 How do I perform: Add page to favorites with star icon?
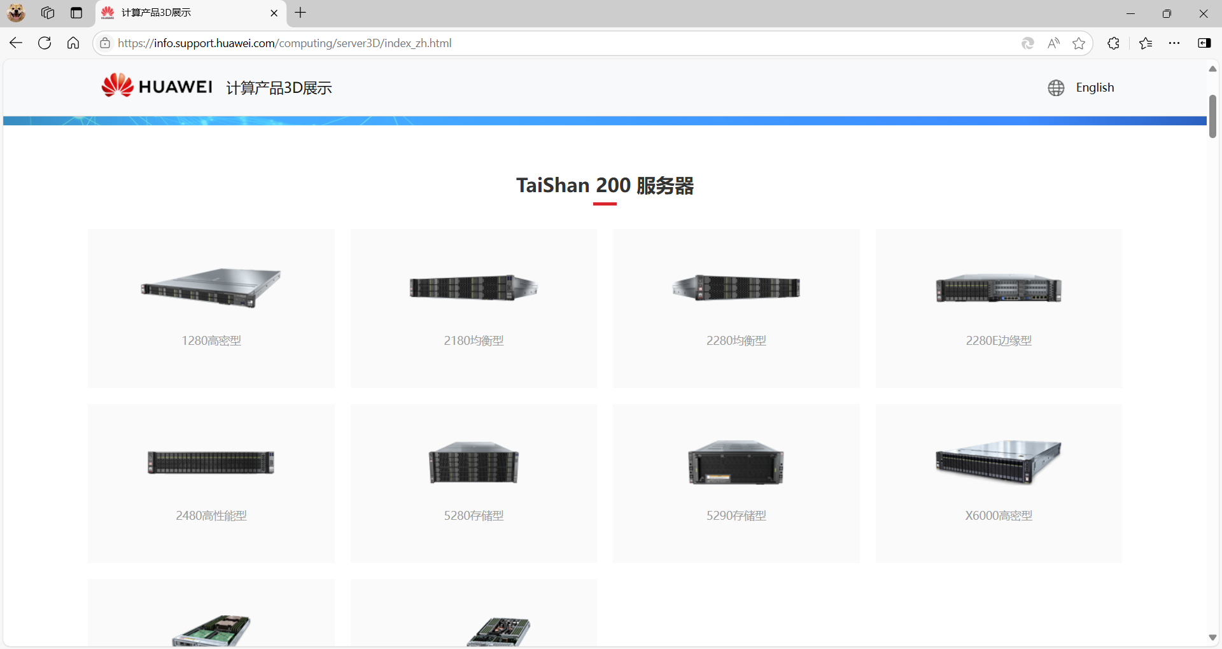tap(1079, 43)
